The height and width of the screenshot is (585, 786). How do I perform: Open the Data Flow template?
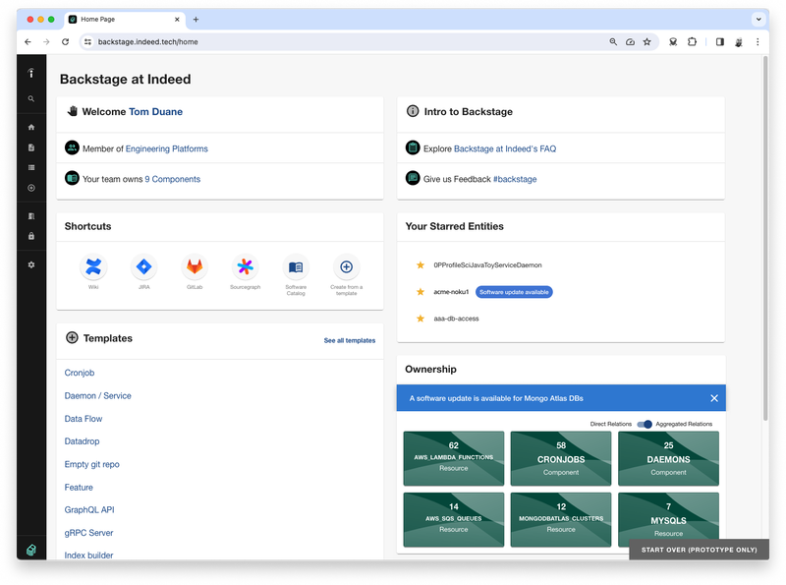(x=84, y=419)
